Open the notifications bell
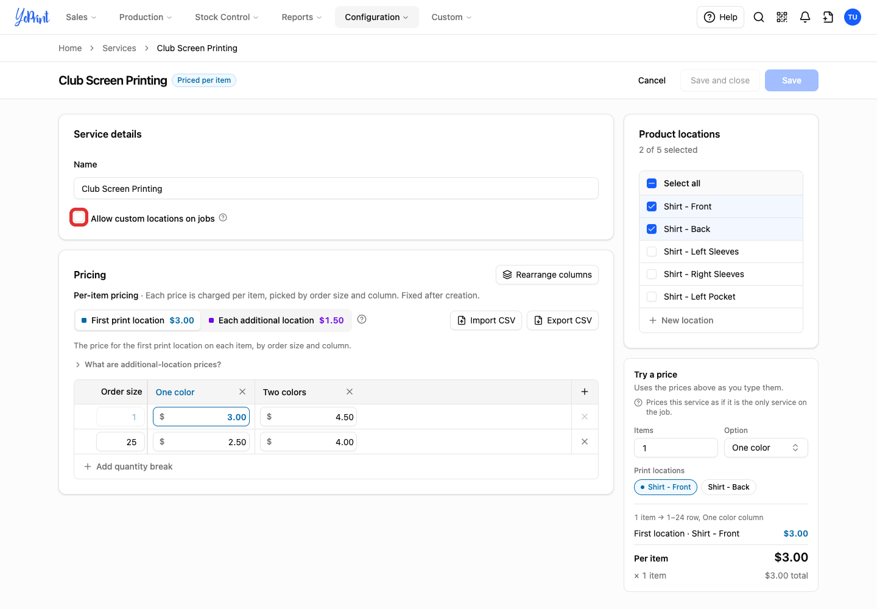The height and width of the screenshot is (609, 877). tap(805, 17)
